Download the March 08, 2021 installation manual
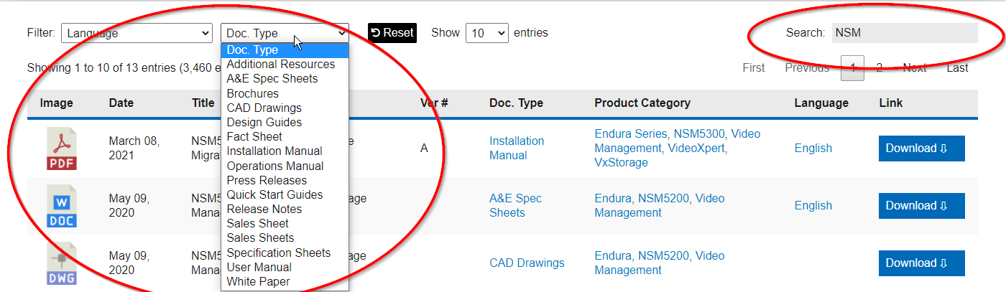This screenshot has height=292, width=1006. (x=921, y=149)
